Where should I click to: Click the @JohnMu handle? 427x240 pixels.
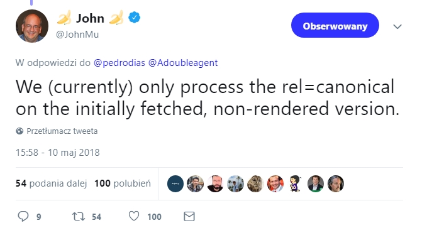(77, 35)
